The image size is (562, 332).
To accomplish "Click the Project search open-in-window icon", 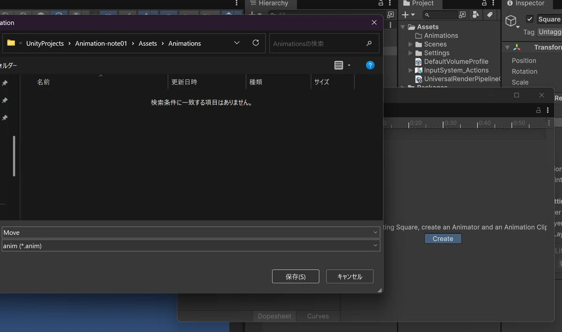I will (x=462, y=15).
